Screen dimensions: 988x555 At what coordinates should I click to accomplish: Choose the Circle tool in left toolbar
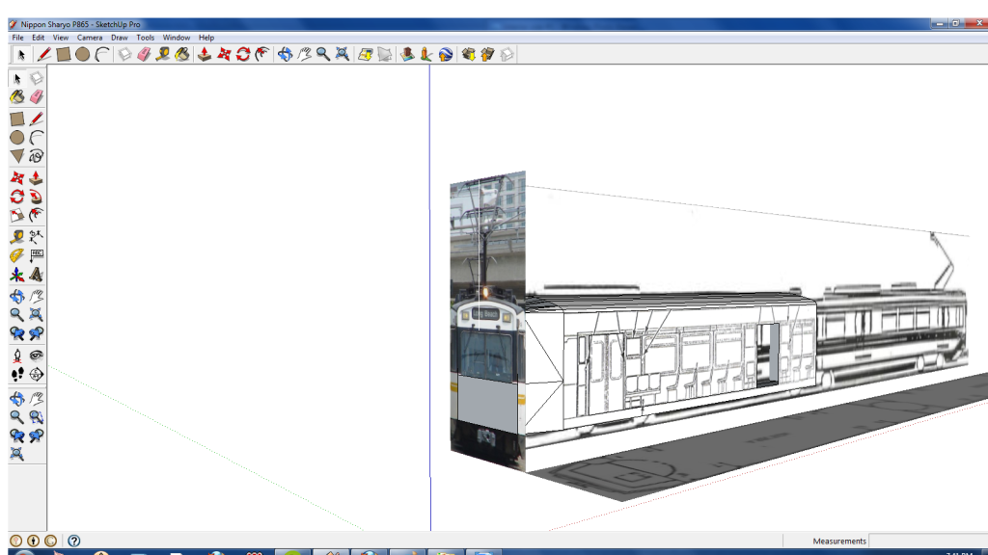click(x=17, y=138)
